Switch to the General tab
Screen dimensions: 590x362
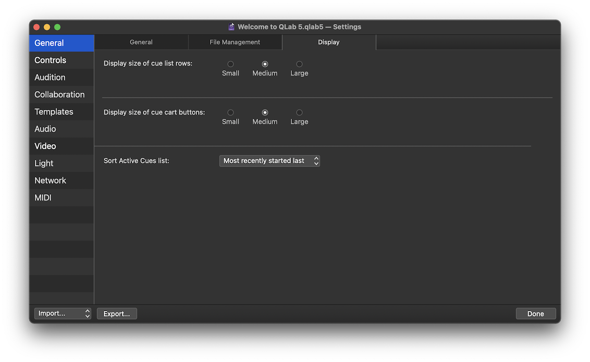pyautogui.click(x=141, y=42)
